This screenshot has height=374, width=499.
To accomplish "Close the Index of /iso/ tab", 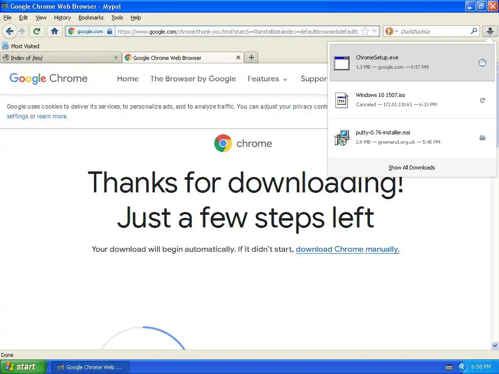I will tap(116, 57).
